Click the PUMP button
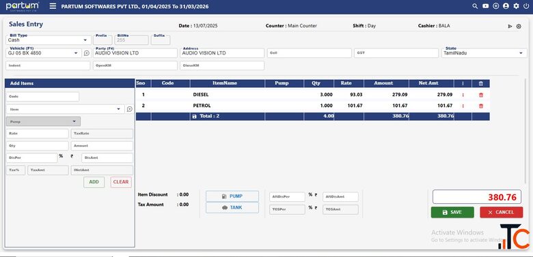The height and width of the screenshot is (257, 533). click(232, 196)
